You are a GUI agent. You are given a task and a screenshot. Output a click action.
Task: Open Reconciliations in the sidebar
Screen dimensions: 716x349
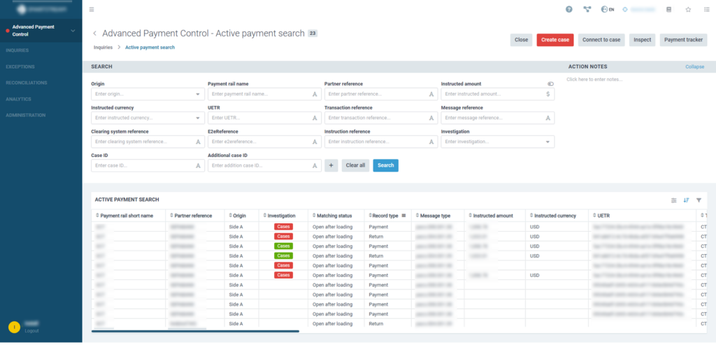27,82
